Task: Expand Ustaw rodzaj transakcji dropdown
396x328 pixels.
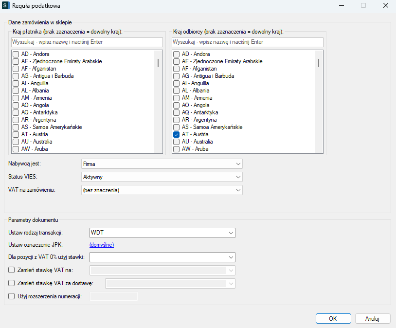Action: tap(162, 233)
